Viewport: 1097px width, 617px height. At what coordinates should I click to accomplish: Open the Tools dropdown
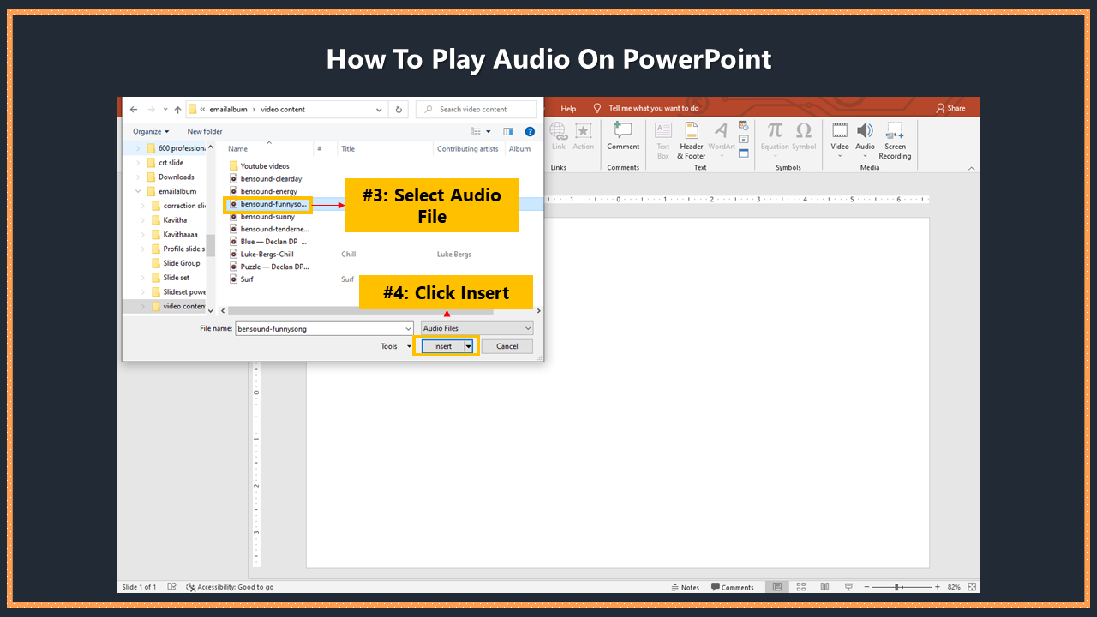click(396, 346)
